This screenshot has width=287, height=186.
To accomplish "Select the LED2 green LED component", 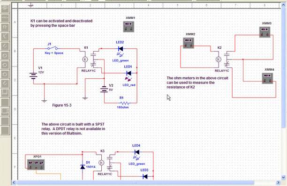I will click(x=121, y=49).
